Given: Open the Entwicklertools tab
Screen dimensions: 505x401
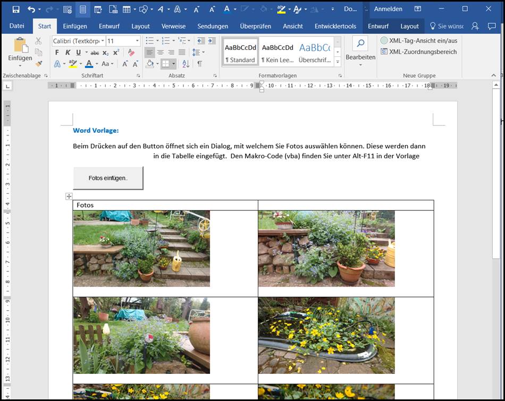Looking at the screenshot, I should click(335, 26).
